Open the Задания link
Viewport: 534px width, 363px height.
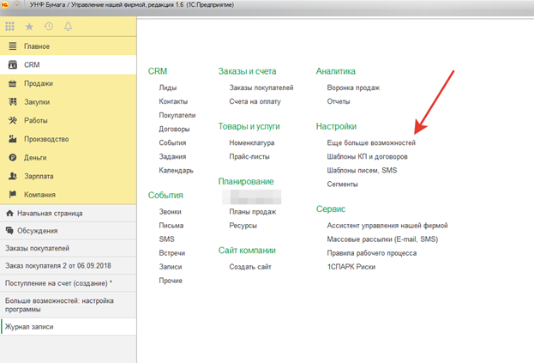(x=172, y=156)
